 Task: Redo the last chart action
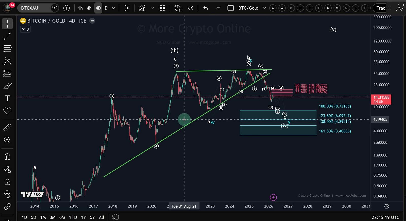[218, 8]
